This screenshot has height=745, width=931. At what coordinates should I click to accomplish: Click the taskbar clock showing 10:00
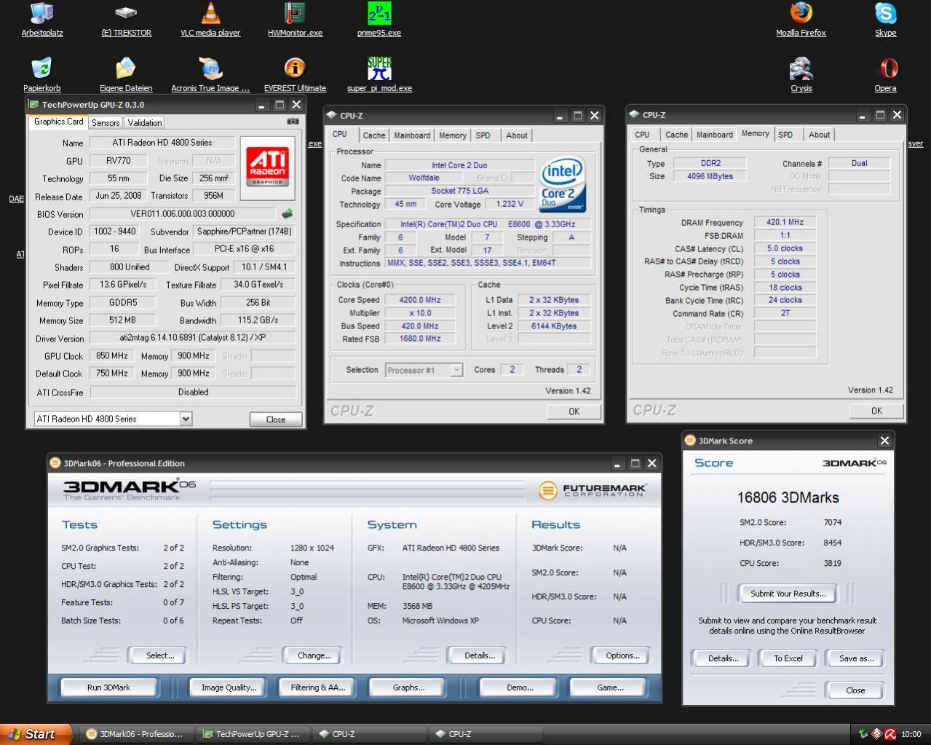911,734
